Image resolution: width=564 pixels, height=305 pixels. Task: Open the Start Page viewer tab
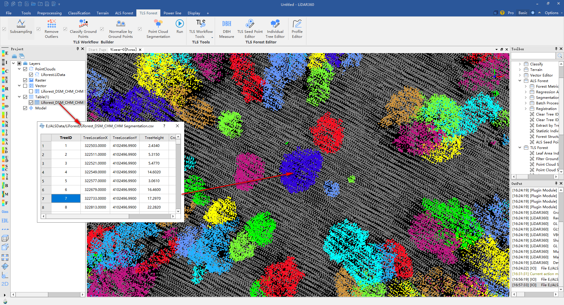(x=97, y=50)
